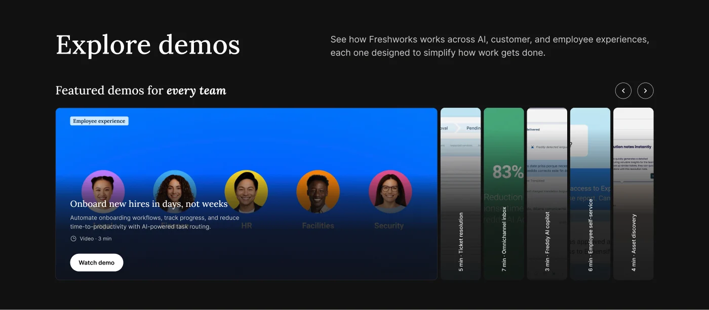
Task: Open the Ticket resolution demo card
Action: pyautogui.click(x=461, y=194)
